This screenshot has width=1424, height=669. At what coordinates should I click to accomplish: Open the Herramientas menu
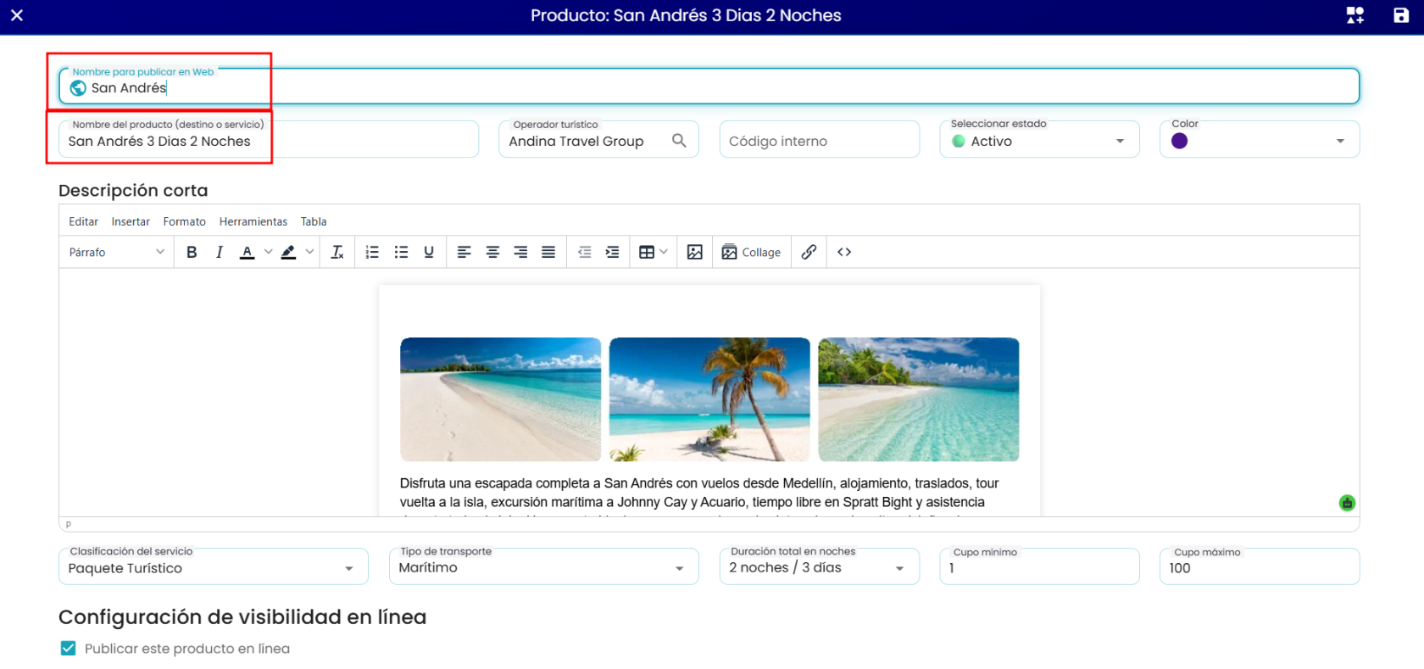[x=253, y=221]
